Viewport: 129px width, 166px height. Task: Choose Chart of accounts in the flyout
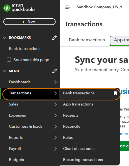pyautogui.click(x=79, y=149)
